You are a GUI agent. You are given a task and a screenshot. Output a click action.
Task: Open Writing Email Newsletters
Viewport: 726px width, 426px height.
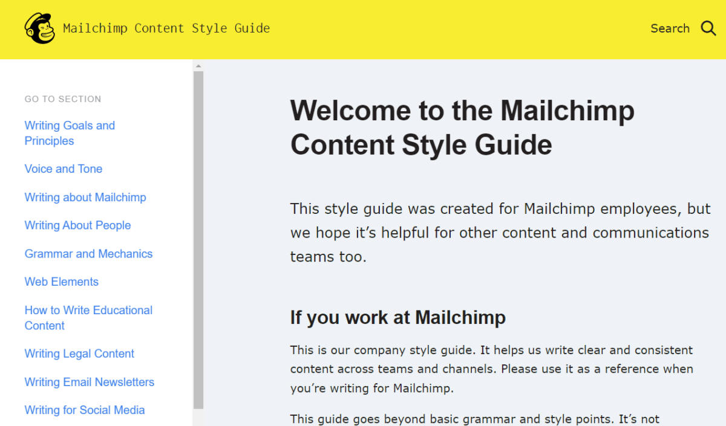pyautogui.click(x=90, y=382)
